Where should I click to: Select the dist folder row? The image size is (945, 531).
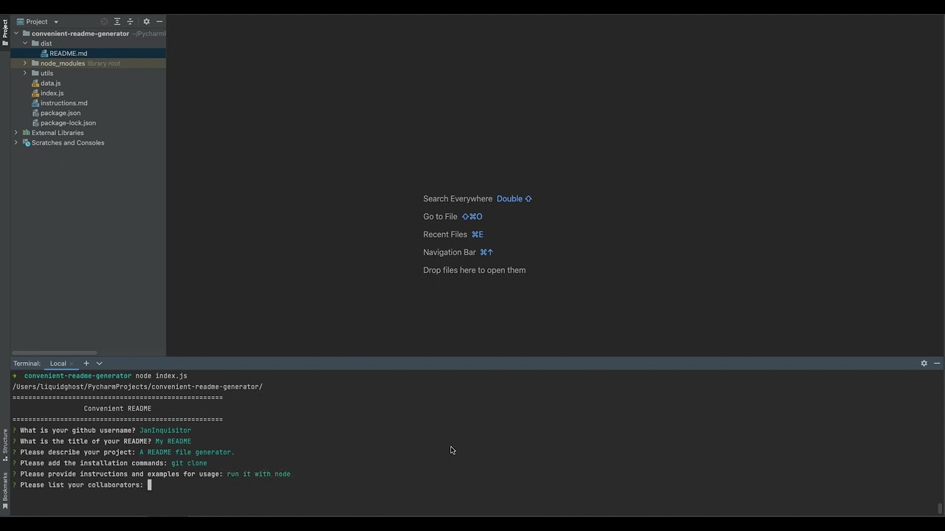click(89, 44)
